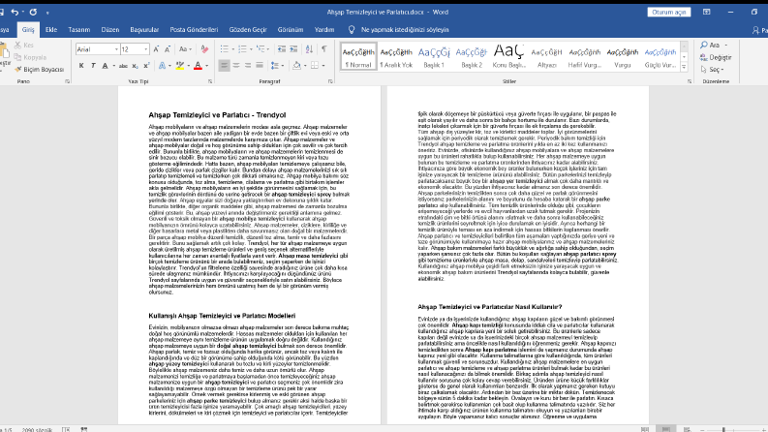Click the Kes (cut) command
This screenshot has height=432, width=768.
click(x=24, y=45)
